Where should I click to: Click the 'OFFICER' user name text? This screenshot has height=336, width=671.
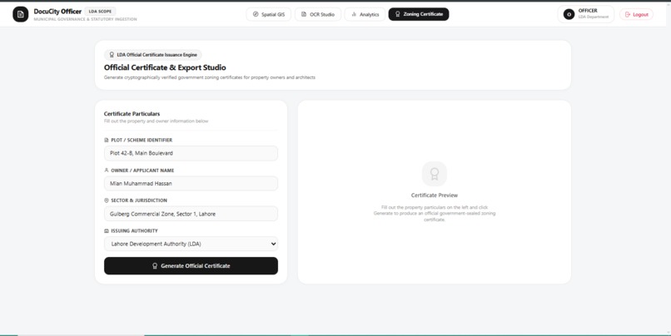click(588, 11)
